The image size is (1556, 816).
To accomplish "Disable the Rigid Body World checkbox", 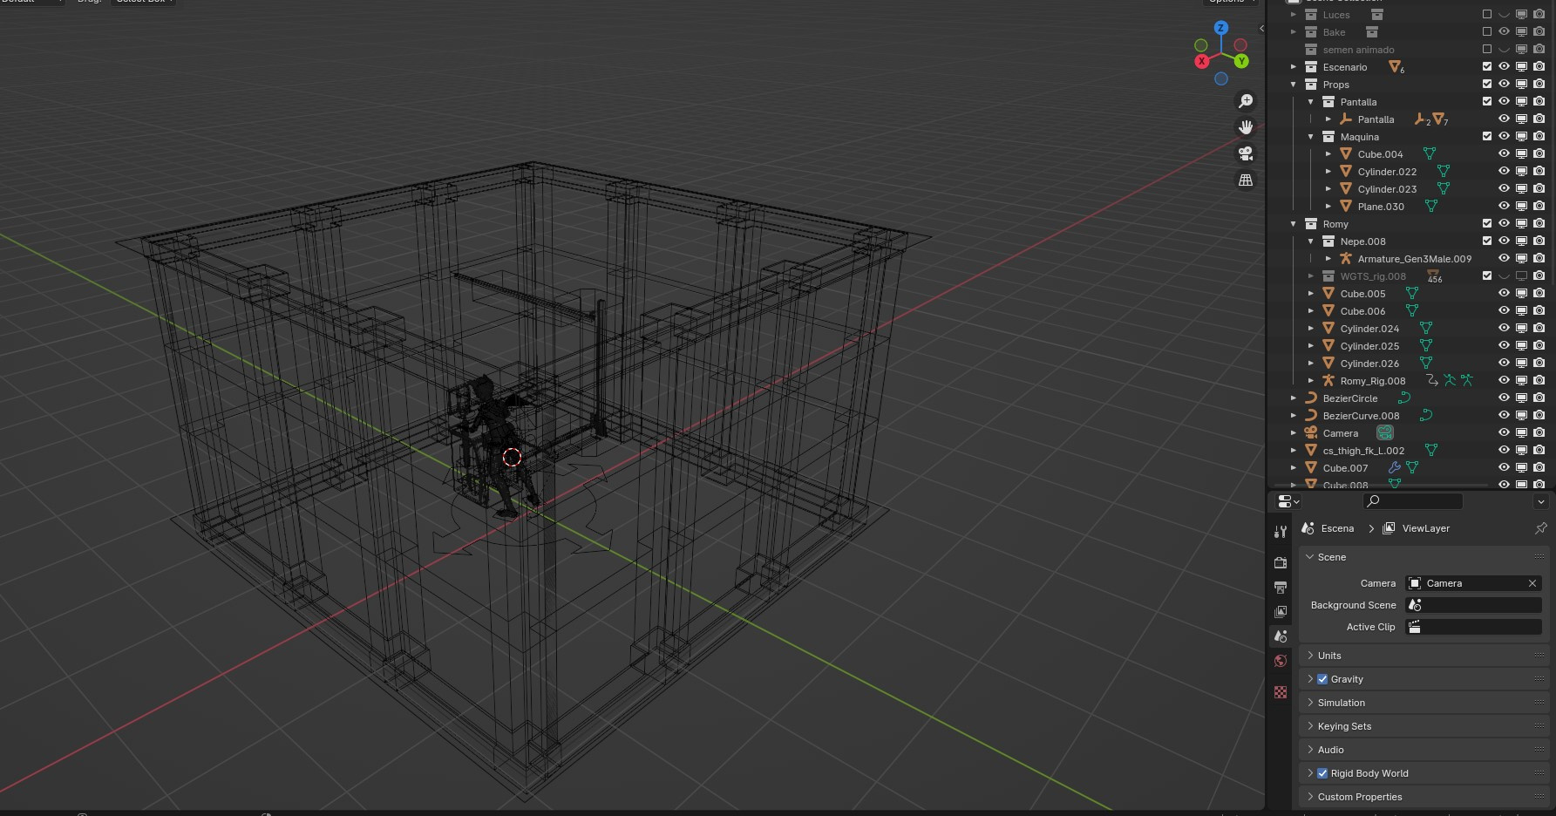I will point(1322,773).
